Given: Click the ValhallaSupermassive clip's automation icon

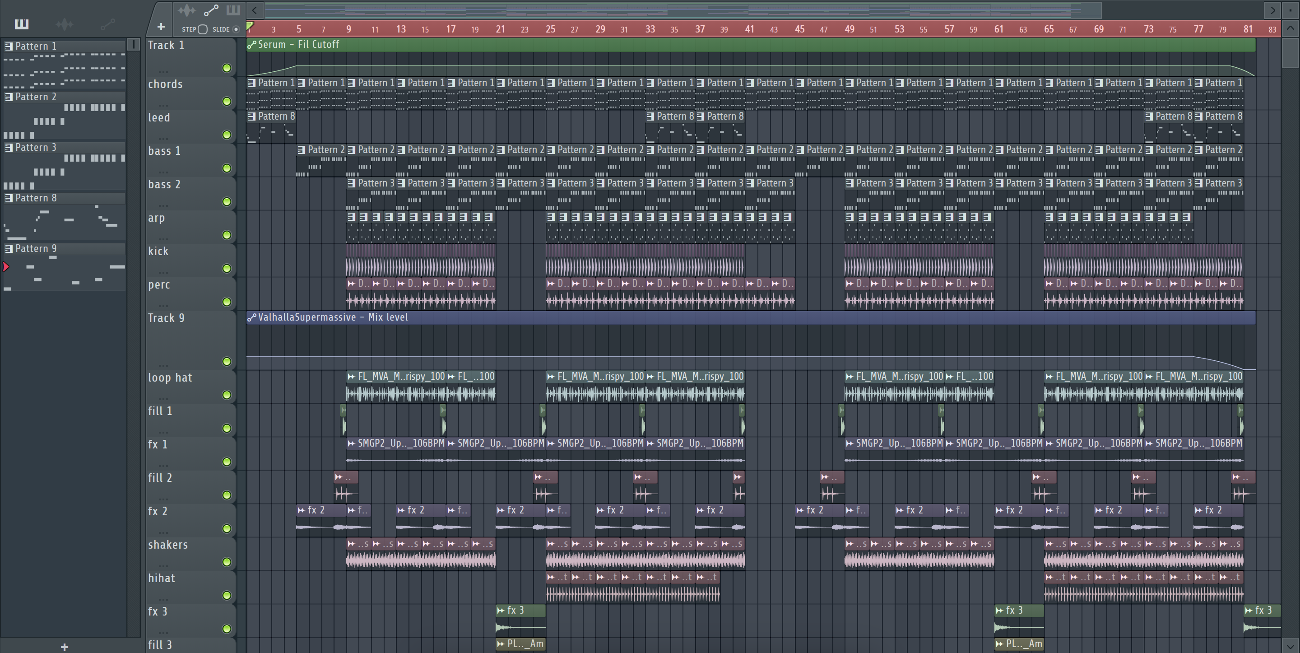Looking at the screenshot, I should pos(252,317).
